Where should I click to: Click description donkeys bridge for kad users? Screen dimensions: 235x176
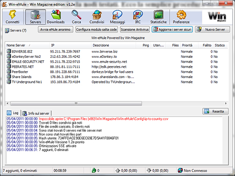pyautogui.click(x=112, y=72)
